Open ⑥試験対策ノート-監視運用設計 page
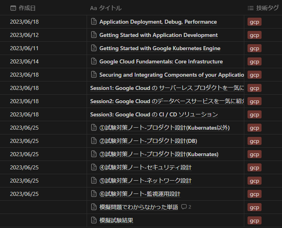This screenshot has height=228, width=282. pyautogui.click(x=140, y=194)
